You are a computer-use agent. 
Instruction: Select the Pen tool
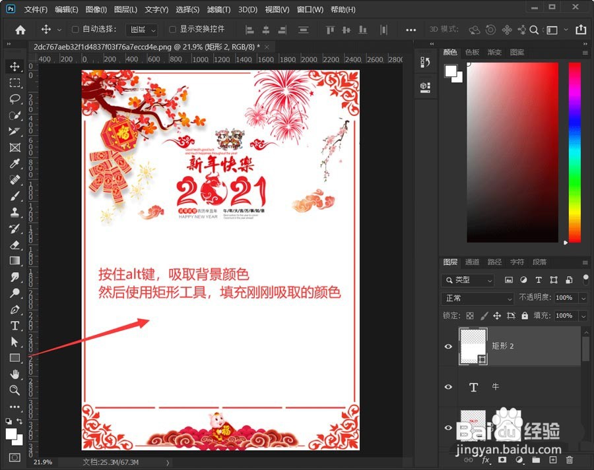coord(15,310)
